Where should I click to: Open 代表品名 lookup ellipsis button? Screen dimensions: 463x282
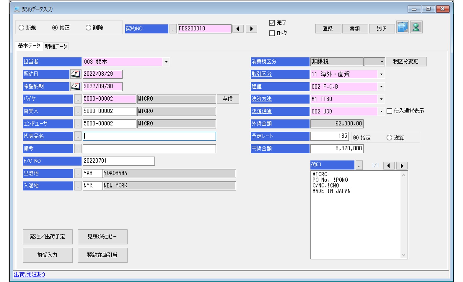point(78,136)
